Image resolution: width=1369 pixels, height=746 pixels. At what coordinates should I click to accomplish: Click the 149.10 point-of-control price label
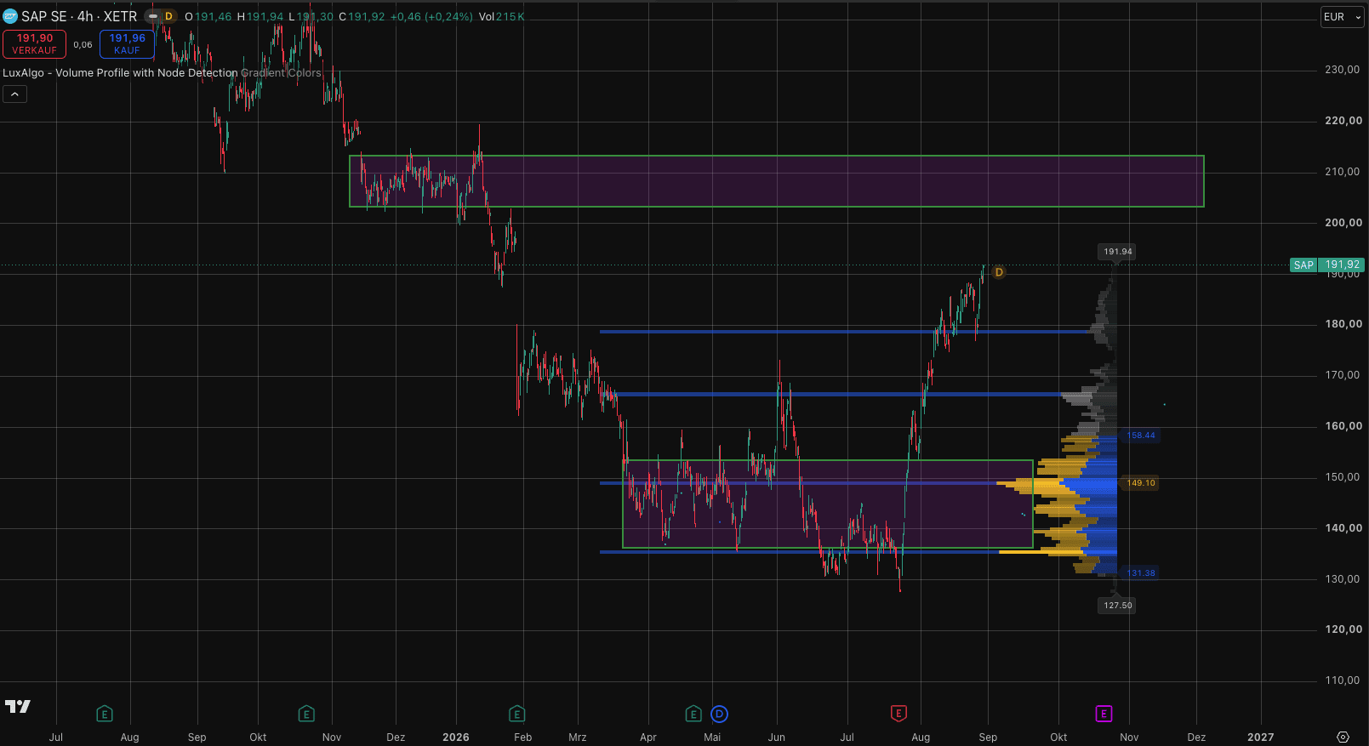(1141, 483)
